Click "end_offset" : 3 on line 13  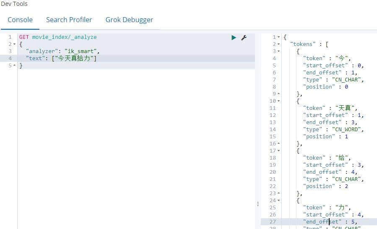pyautogui.click(x=330, y=122)
